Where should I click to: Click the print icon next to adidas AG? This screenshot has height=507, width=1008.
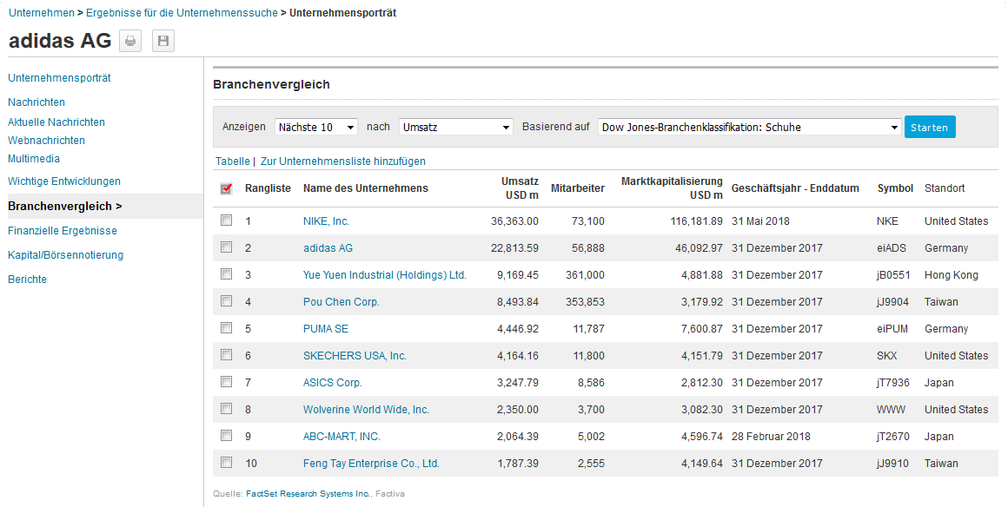coord(130,41)
